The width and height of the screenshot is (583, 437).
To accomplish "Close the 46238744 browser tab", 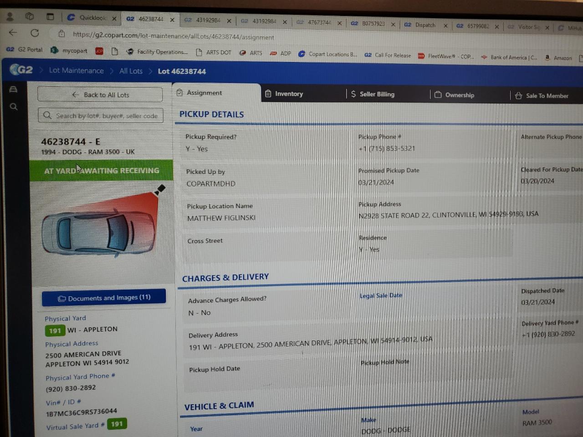I will coord(172,20).
